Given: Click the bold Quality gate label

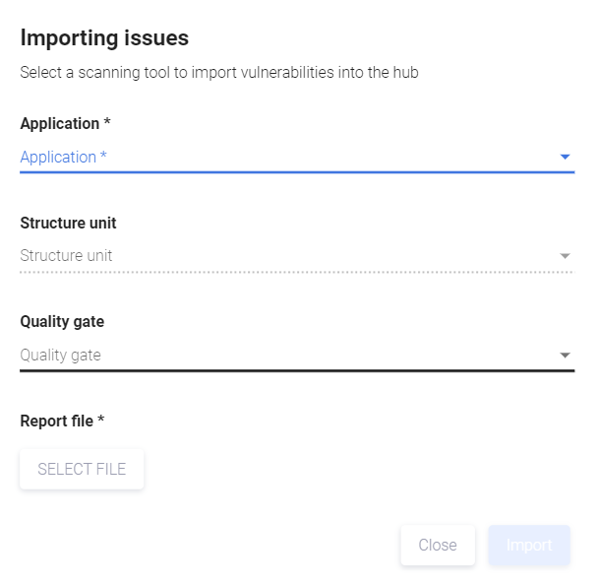Looking at the screenshot, I should (x=62, y=322).
